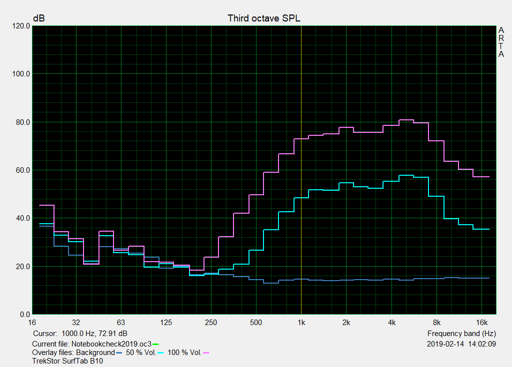
Task: Click the 'Third octave SPL' chart title
Action: click(x=264, y=18)
